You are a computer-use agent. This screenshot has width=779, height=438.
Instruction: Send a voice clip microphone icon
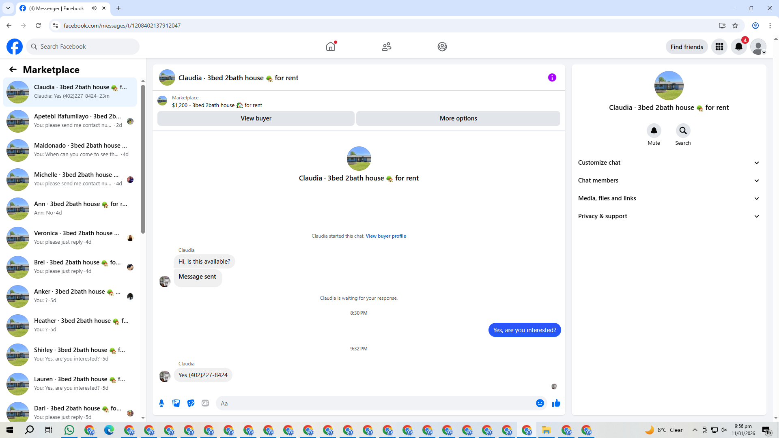(x=161, y=403)
